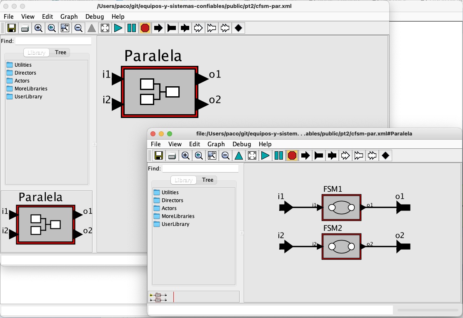Select Library tab in front window

coord(183,180)
